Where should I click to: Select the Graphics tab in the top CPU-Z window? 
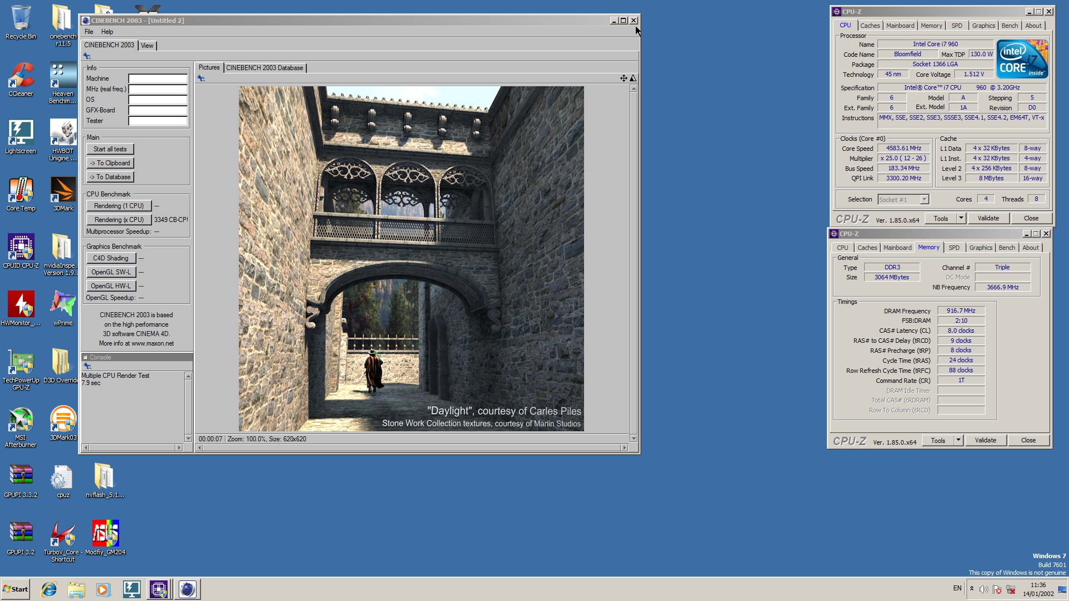983,26
